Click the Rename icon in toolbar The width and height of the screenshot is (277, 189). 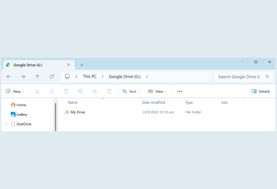[81, 91]
